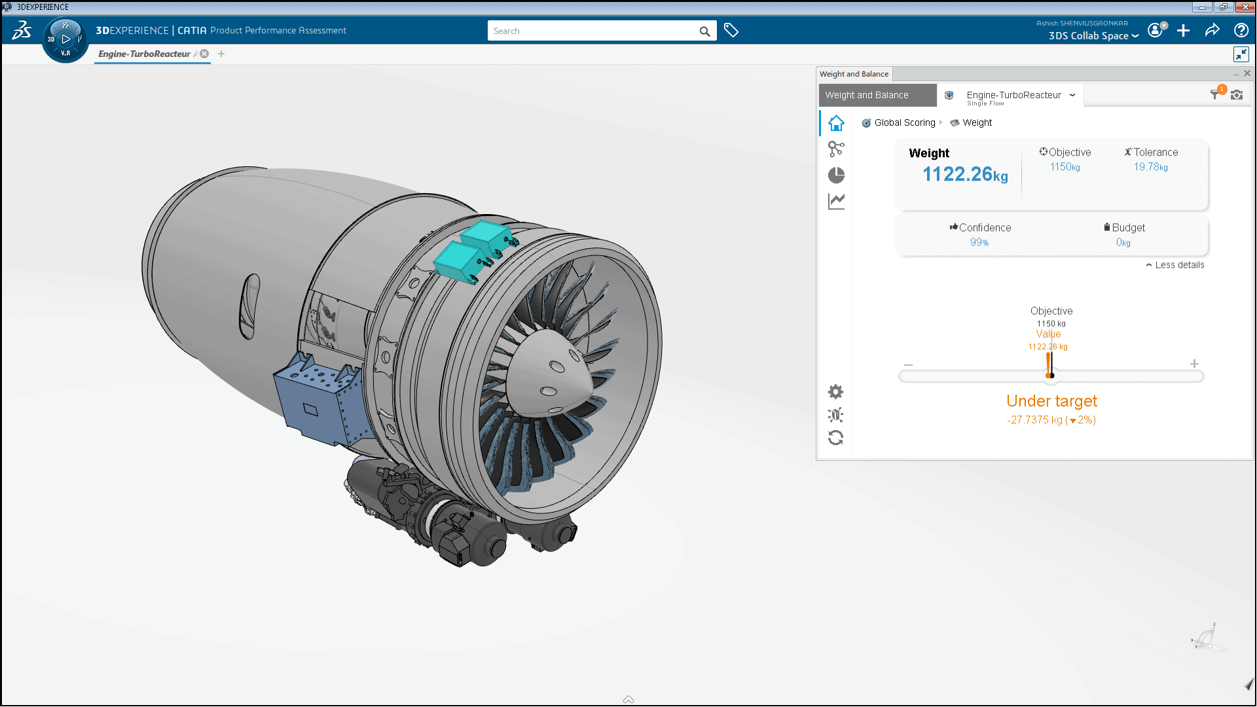Click the bug/debug icon in sidebar
This screenshot has height=707, width=1257.
835,415
